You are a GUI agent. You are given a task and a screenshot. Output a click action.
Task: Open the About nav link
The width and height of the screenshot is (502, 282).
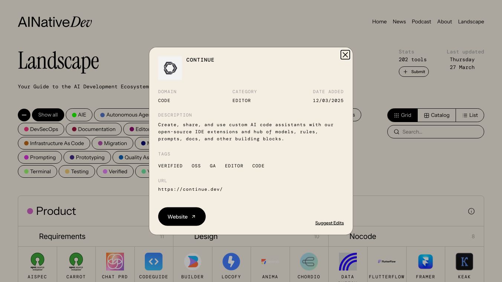pos(444,22)
